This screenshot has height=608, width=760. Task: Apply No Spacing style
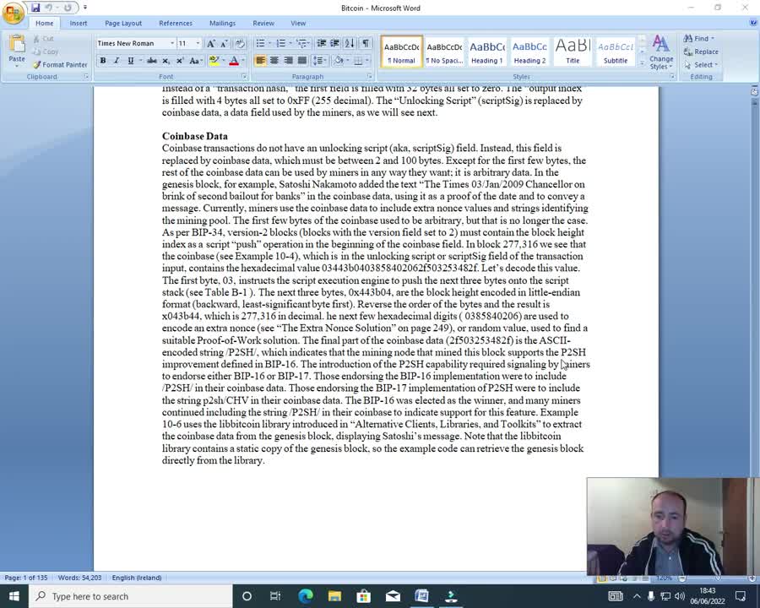444,52
